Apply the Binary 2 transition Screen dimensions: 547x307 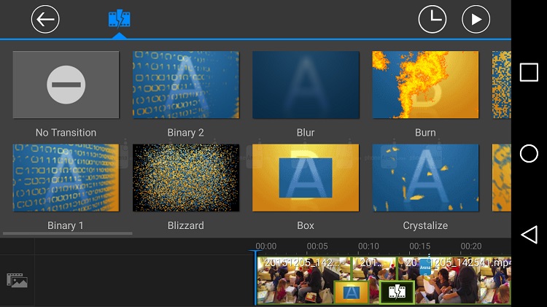coord(185,85)
